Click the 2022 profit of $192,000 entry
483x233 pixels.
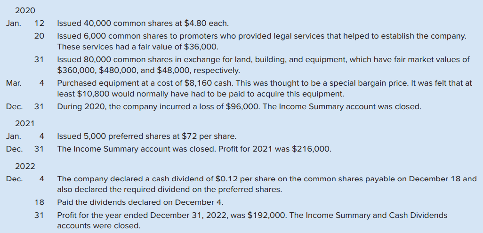click(x=252, y=215)
